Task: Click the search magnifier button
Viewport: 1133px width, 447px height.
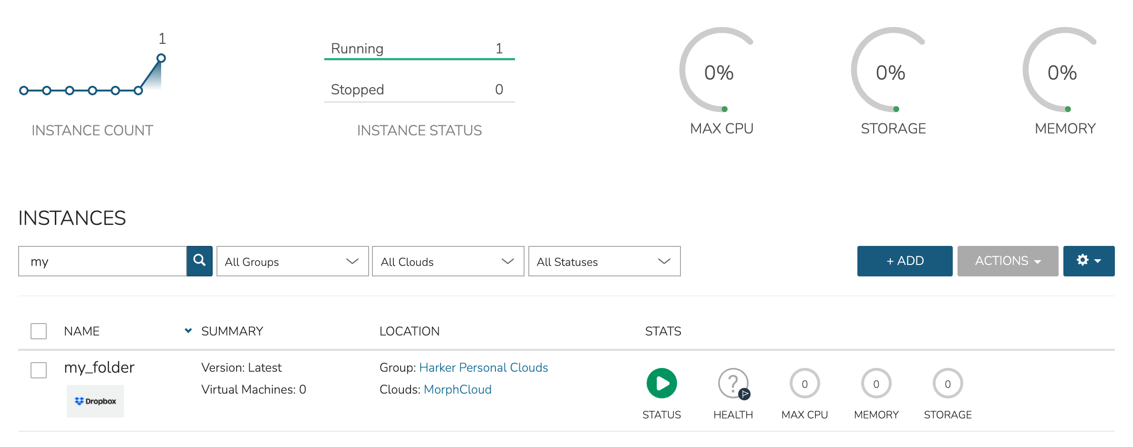Action: 199,261
